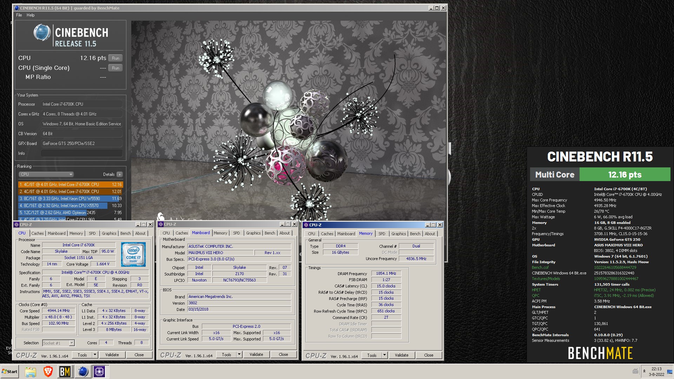Open Memory tab in left CPU-Z window
The image size is (674, 379).
[x=76, y=233]
